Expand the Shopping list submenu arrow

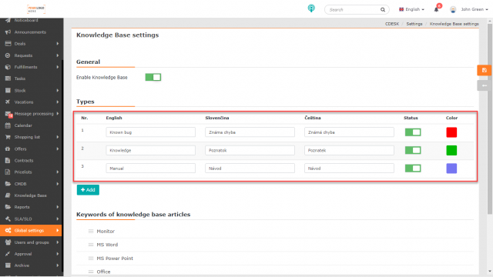click(x=58, y=137)
